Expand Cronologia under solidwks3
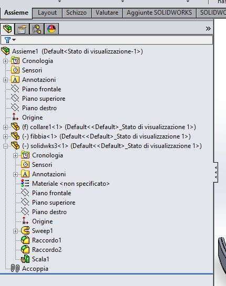This screenshot has width=226, height=286. (16, 155)
